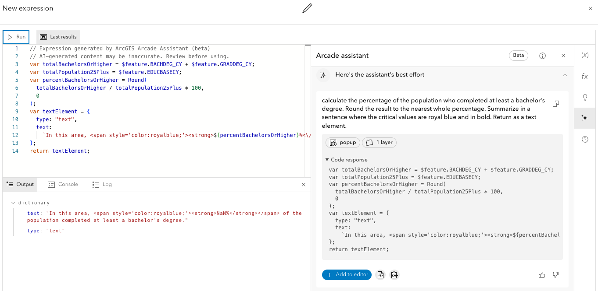This screenshot has height=291, width=598.
Task: Click the pencil edit title icon
Action: click(307, 8)
